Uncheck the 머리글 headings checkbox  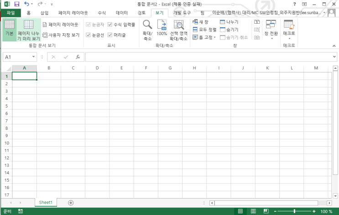point(110,35)
